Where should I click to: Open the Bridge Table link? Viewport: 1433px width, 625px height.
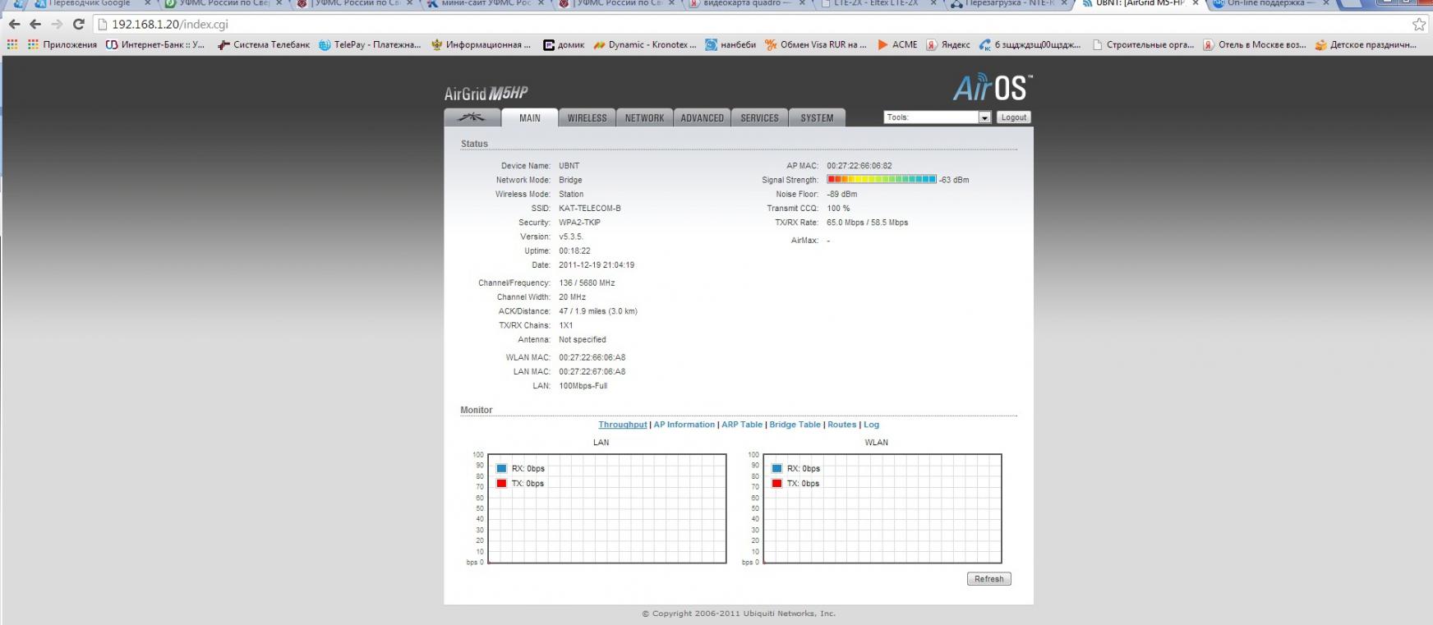tap(795, 425)
